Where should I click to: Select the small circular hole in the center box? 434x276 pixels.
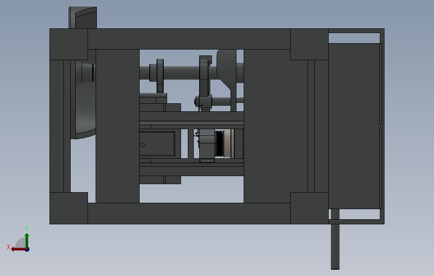(x=143, y=145)
